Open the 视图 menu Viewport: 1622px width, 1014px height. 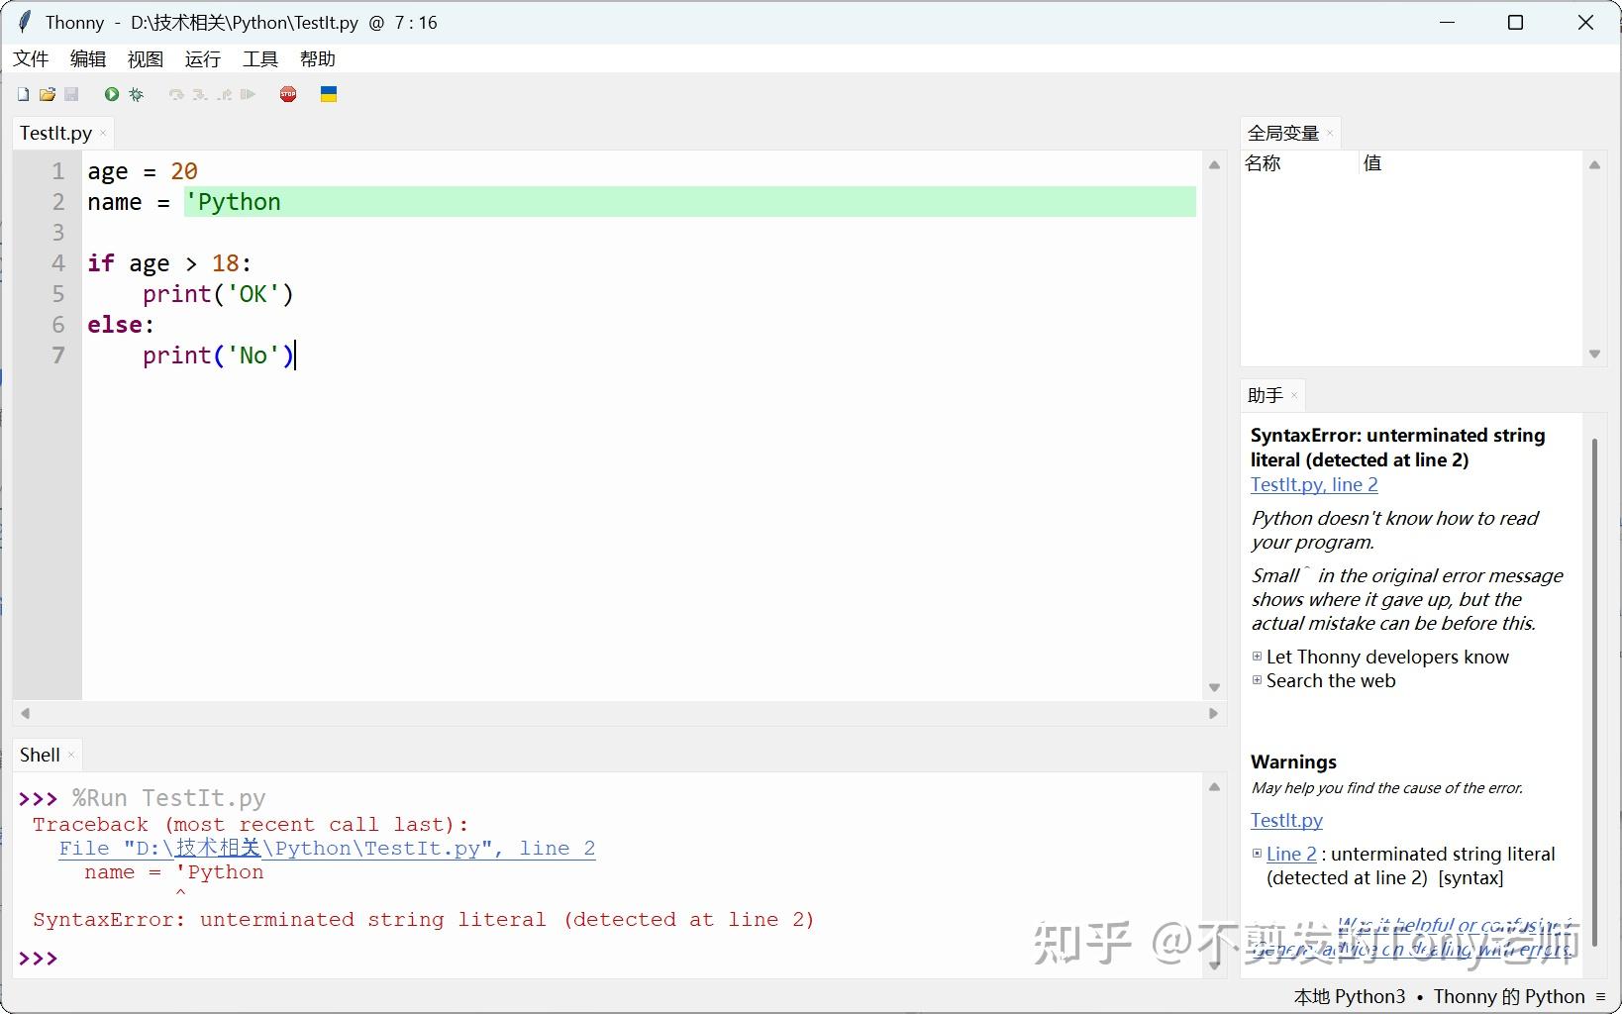tap(146, 59)
